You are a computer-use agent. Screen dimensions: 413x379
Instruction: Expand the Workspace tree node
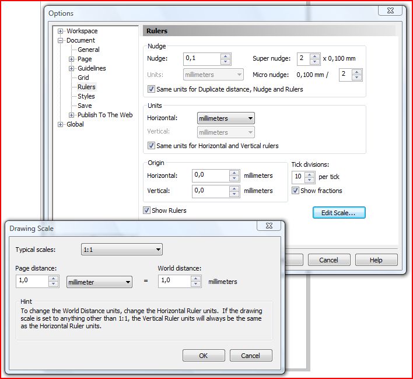point(60,31)
